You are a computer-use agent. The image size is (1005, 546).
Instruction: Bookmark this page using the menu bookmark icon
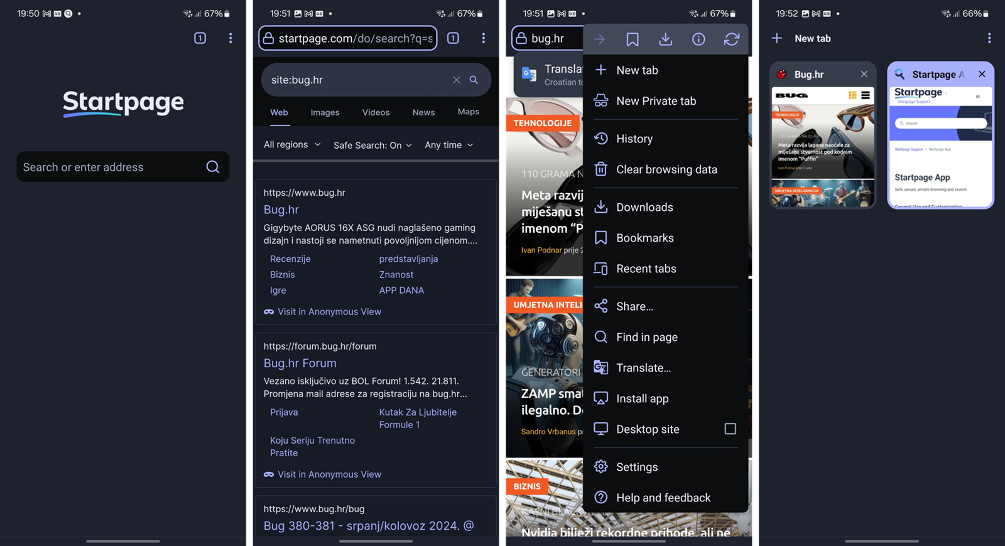(633, 39)
